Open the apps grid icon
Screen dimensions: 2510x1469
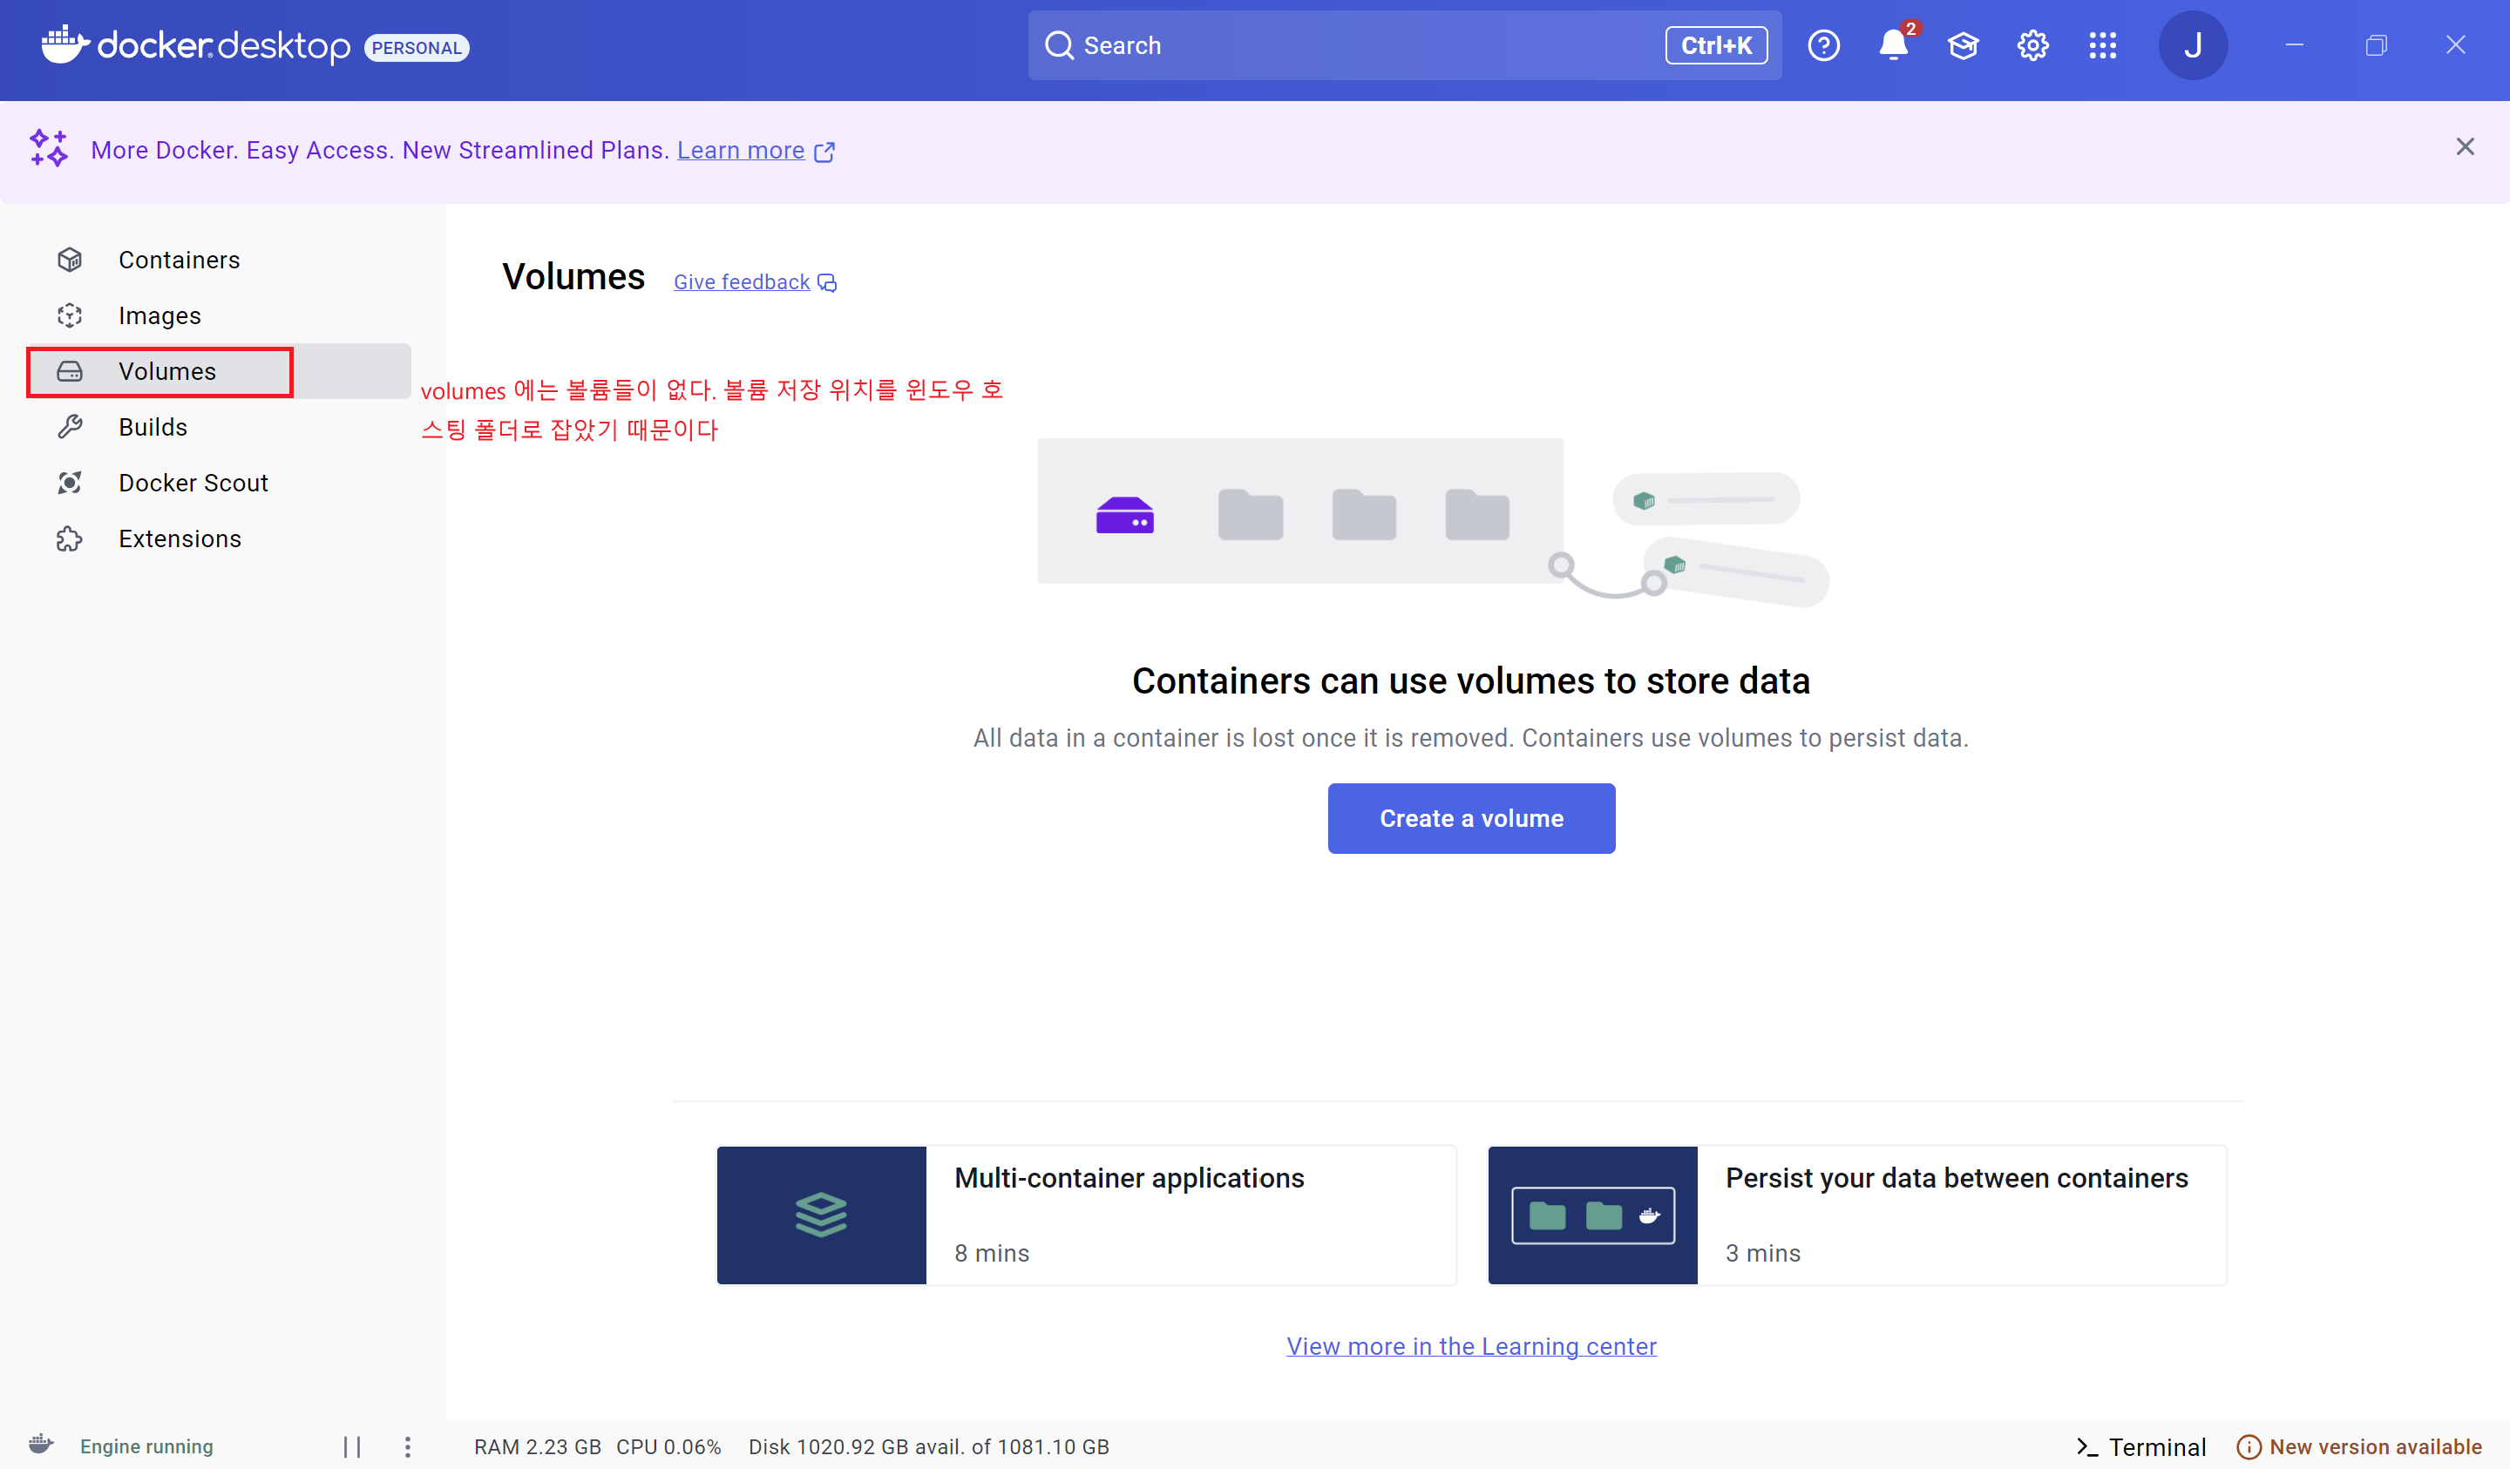(x=2101, y=46)
